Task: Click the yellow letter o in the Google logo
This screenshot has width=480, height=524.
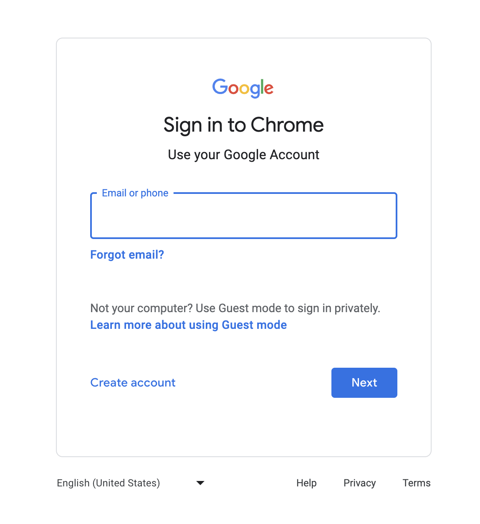Action: pos(244,89)
